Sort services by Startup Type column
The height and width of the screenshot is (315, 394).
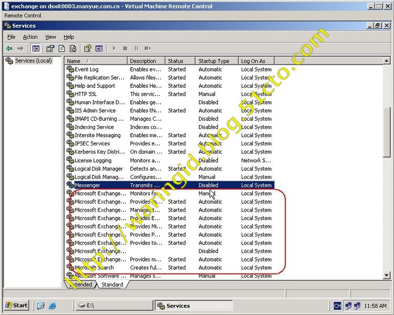coord(214,61)
